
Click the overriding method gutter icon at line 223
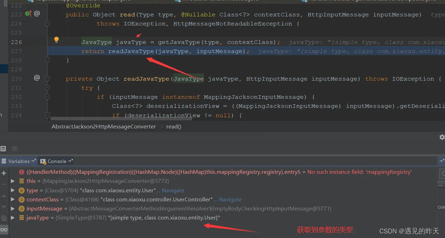pyautogui.click(x=29, y=14)
